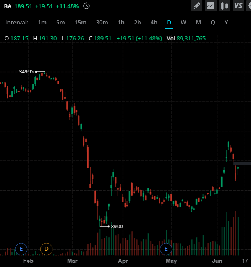Screen dimensions: 251x267
Task: Switch to the 30m interval
Action: pos(102,23)
